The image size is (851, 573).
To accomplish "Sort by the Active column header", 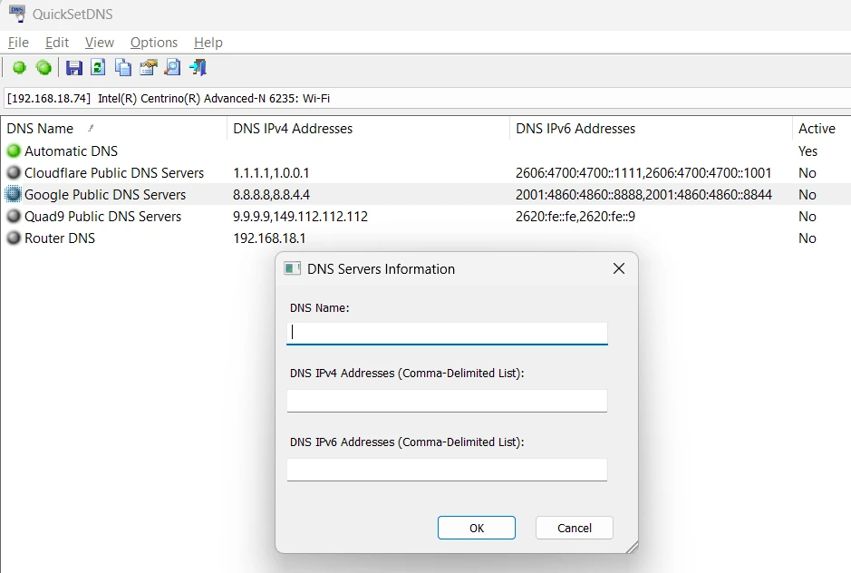I will pos(822,129).
